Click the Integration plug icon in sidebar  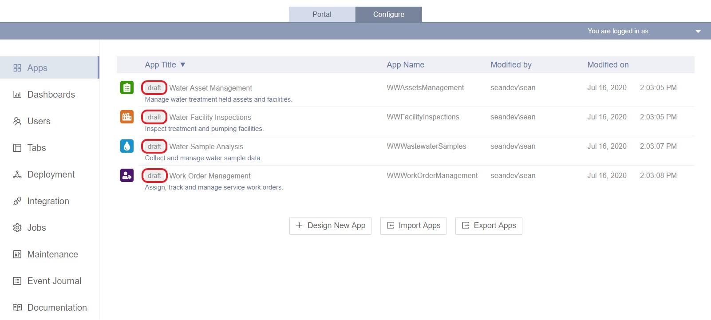coord(17,201)
